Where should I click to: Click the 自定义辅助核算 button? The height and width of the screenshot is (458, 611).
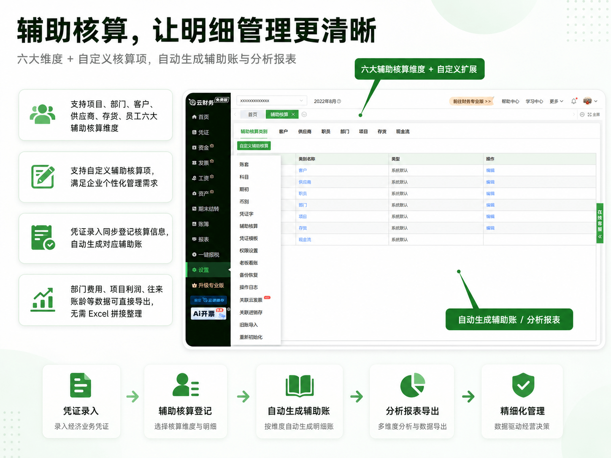[254, 146]
